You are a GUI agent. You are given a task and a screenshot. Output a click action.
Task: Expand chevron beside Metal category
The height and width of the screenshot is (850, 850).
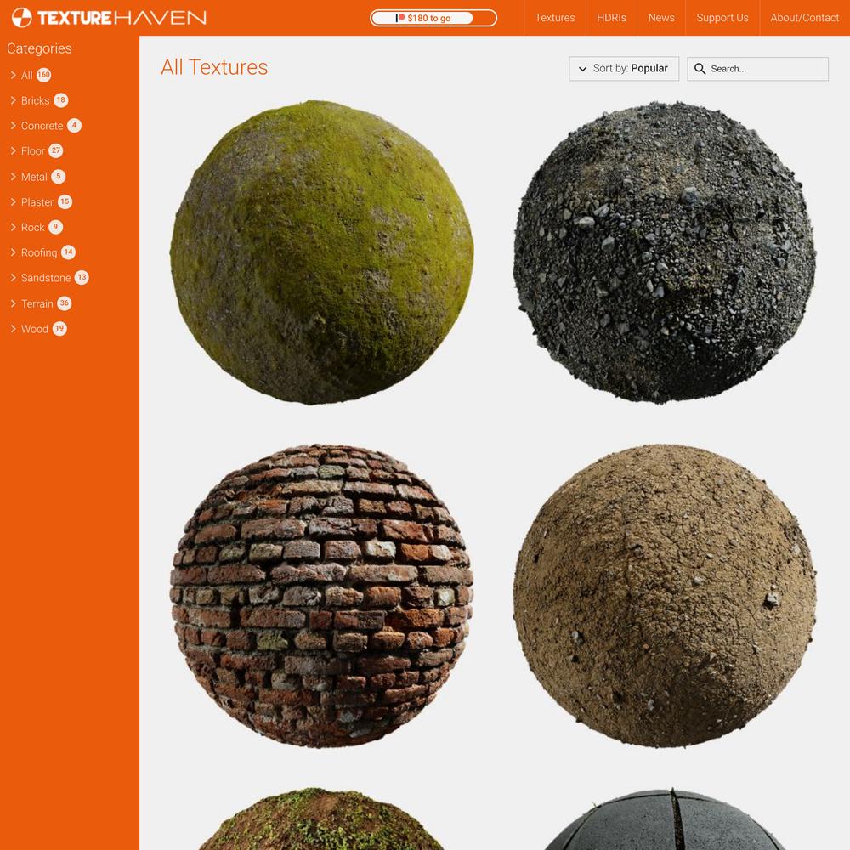click(x=13, y=176)
